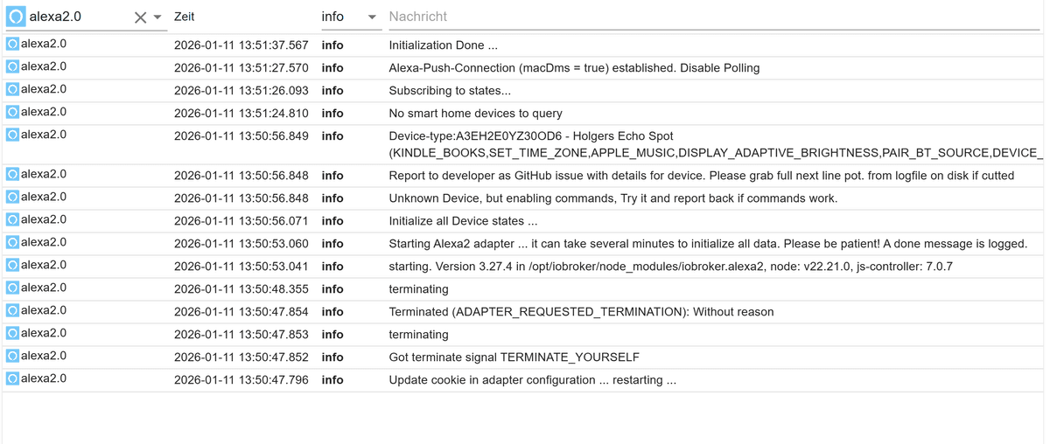Click the alexa2.0 icon on Initialization Done row
1050x444 pixels.
12,44
